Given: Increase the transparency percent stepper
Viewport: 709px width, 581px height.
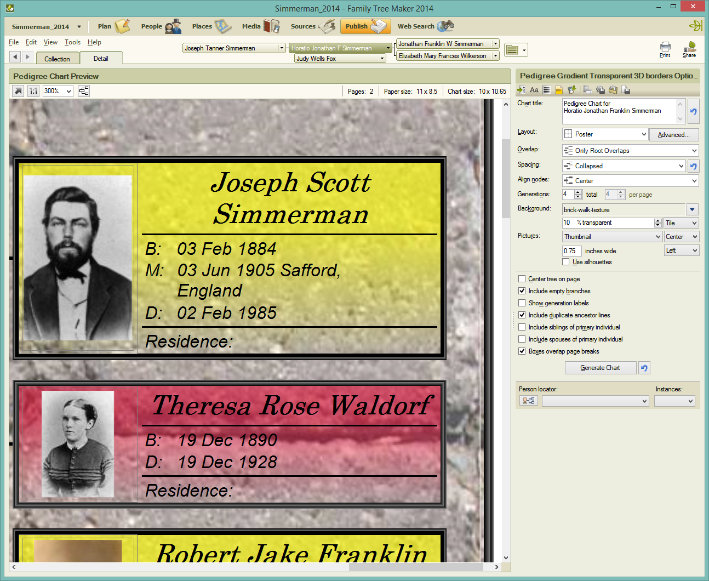Looking at the screenshot, I should pyautogui.click(x=658, y=220).
